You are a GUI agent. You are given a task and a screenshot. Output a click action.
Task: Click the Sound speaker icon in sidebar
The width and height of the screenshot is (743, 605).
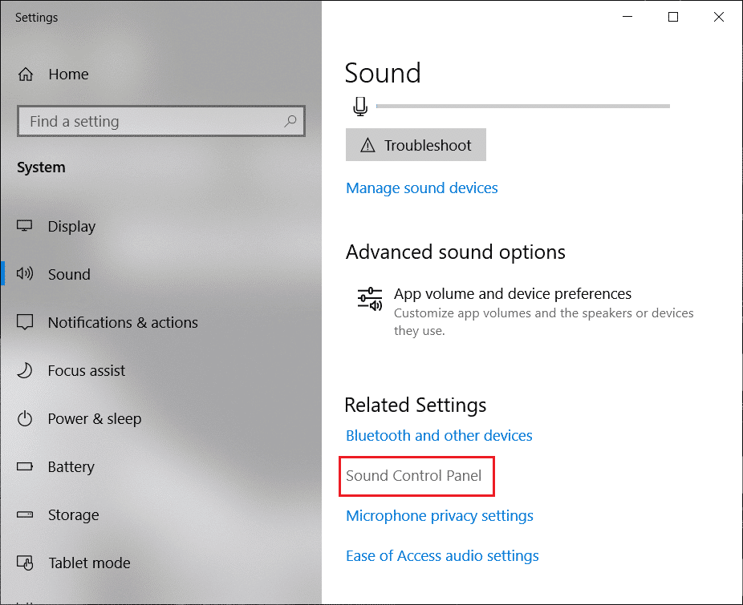[x=25, y=273]
